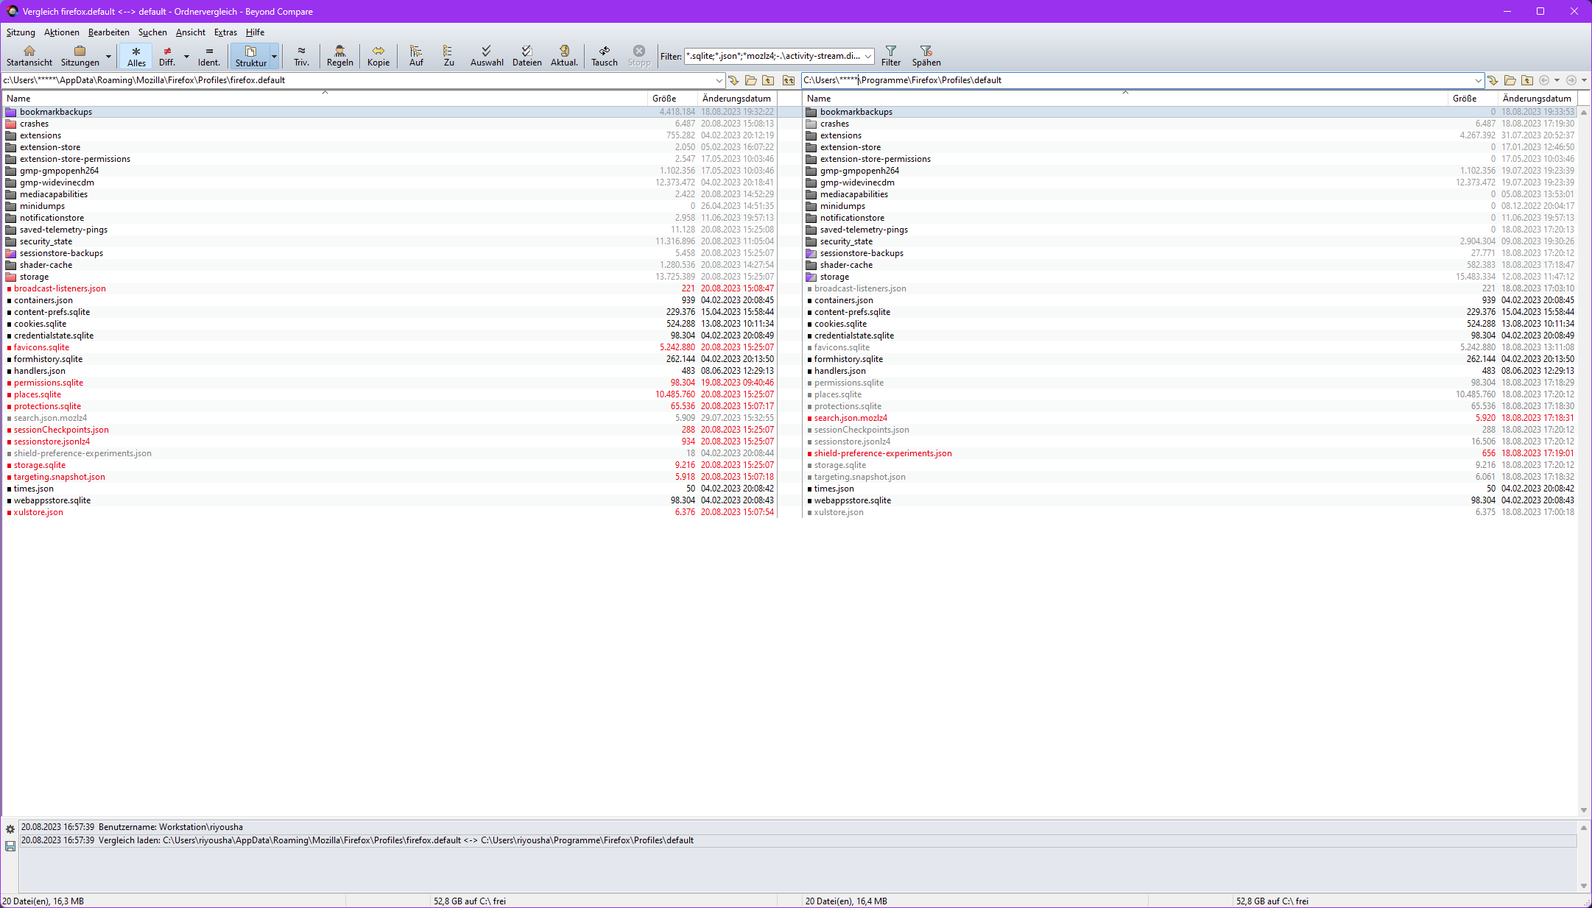Expand all folders with Auf
This screenshot has height=908, width=1592.
[x=416, y=55]
